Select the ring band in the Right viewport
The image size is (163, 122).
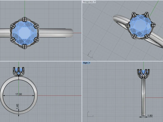point(143,97)
